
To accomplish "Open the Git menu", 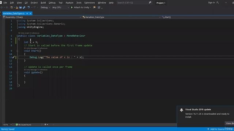I will [x=26, y=3].
